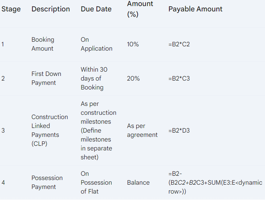Click the Balance amount cell
This screenshot has height=200, width=265.
tap(138, 183)
